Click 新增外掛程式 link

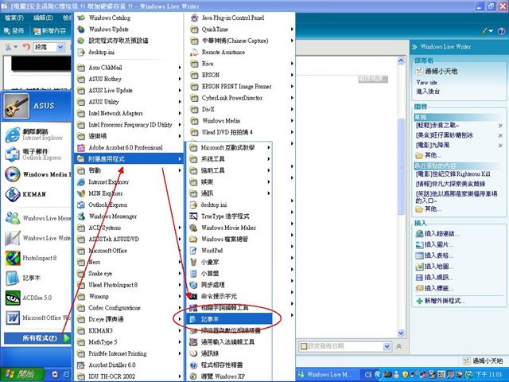click(x=441, y=301)
